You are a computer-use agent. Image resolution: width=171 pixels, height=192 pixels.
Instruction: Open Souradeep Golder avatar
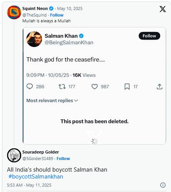tap(14, 155)
